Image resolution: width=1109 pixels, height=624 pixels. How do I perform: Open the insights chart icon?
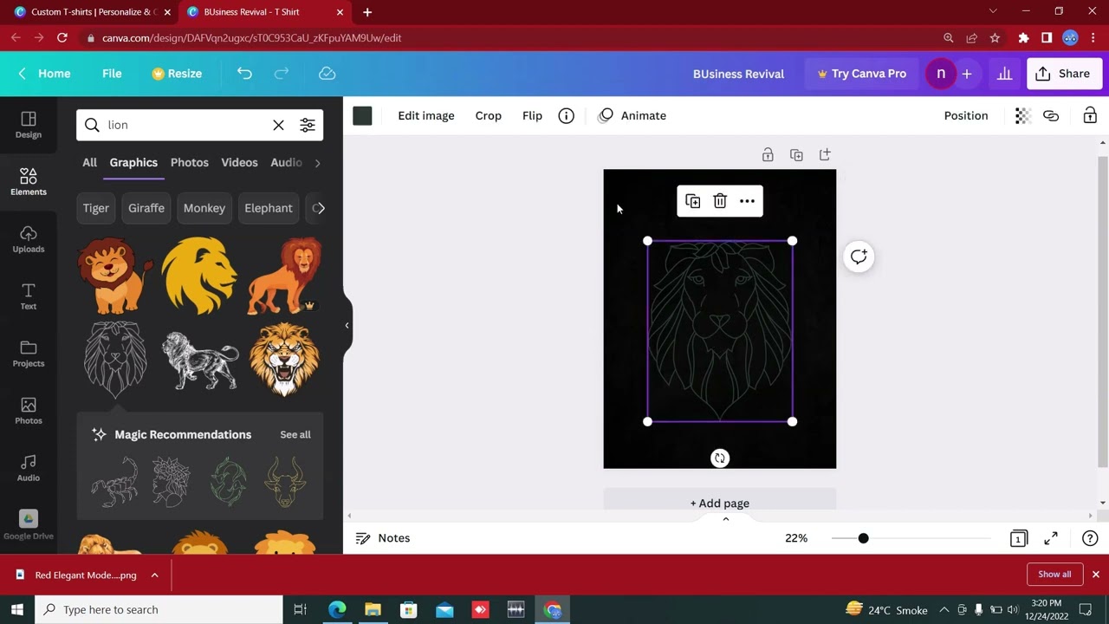[1004, 74]
